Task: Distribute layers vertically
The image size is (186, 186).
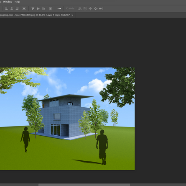Action: click(x=24, y=8)
